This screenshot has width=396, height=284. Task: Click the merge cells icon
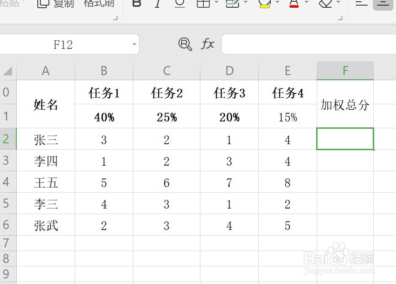pos(232,3)
